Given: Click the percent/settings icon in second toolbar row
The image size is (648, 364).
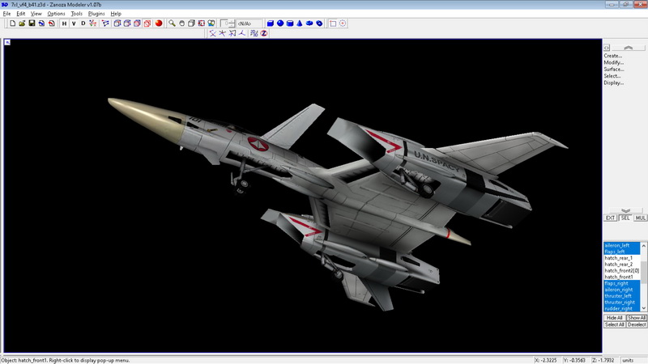Looking at the screenshot, I should [x=254, y=33].
